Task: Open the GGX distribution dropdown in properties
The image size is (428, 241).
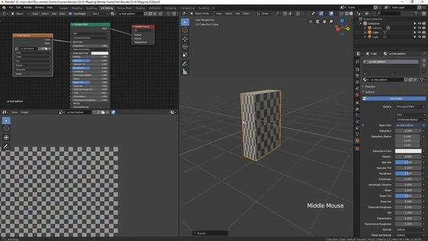Action: pos(410,114)
